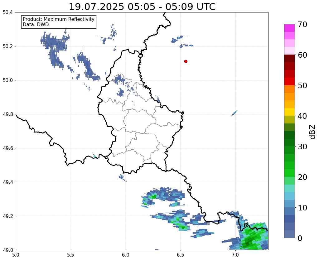Click the latitude tick label 49.8
Viewport: 319px width, 260px height.
[x=8, y=114]
